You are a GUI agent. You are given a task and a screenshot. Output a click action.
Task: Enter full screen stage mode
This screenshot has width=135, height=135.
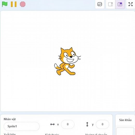coord(131,4)
